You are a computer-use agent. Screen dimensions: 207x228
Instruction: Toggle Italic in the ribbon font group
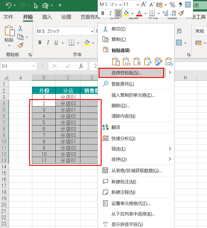tap(48, 42)
